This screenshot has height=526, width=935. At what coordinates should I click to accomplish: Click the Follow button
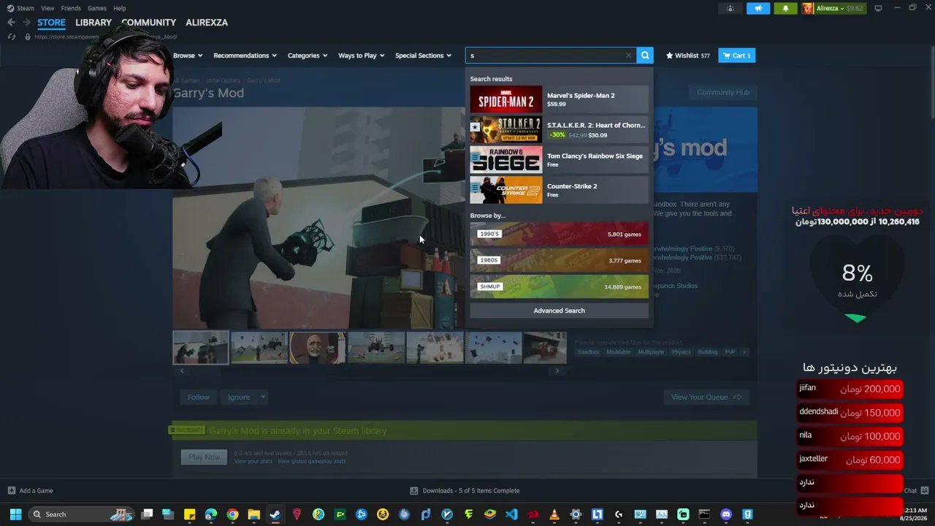click(x=198, y=397)
